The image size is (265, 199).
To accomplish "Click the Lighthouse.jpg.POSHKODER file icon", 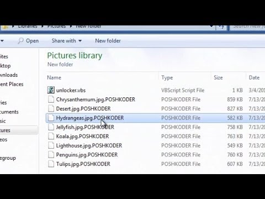I will click(51, 145).
